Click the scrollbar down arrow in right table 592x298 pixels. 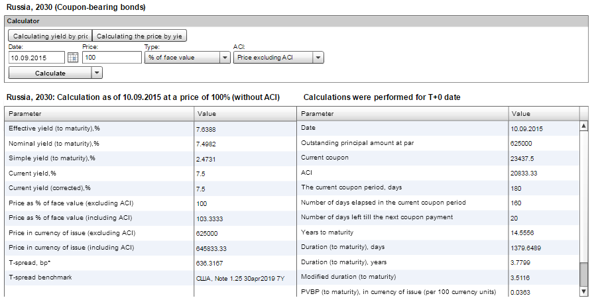click(x=583, y=291)
